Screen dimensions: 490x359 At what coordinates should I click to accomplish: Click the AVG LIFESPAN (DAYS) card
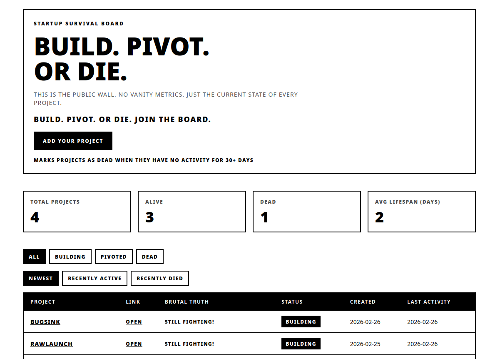point(421,212)
